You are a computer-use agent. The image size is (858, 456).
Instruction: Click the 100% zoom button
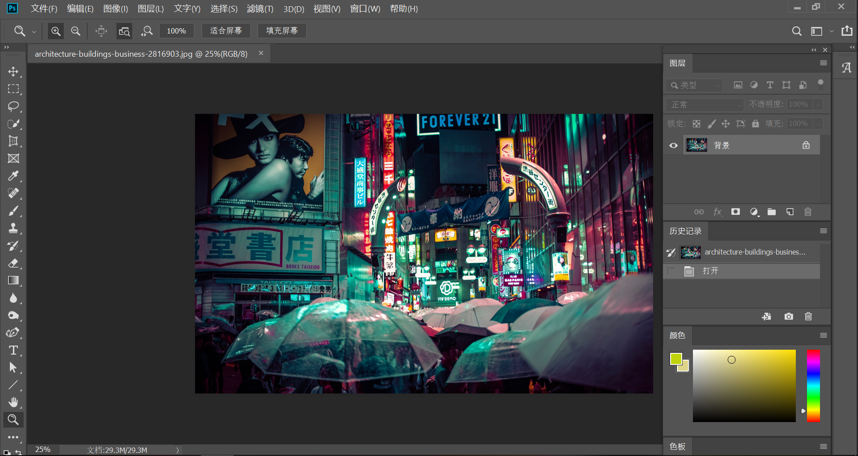tap(176, 31)
